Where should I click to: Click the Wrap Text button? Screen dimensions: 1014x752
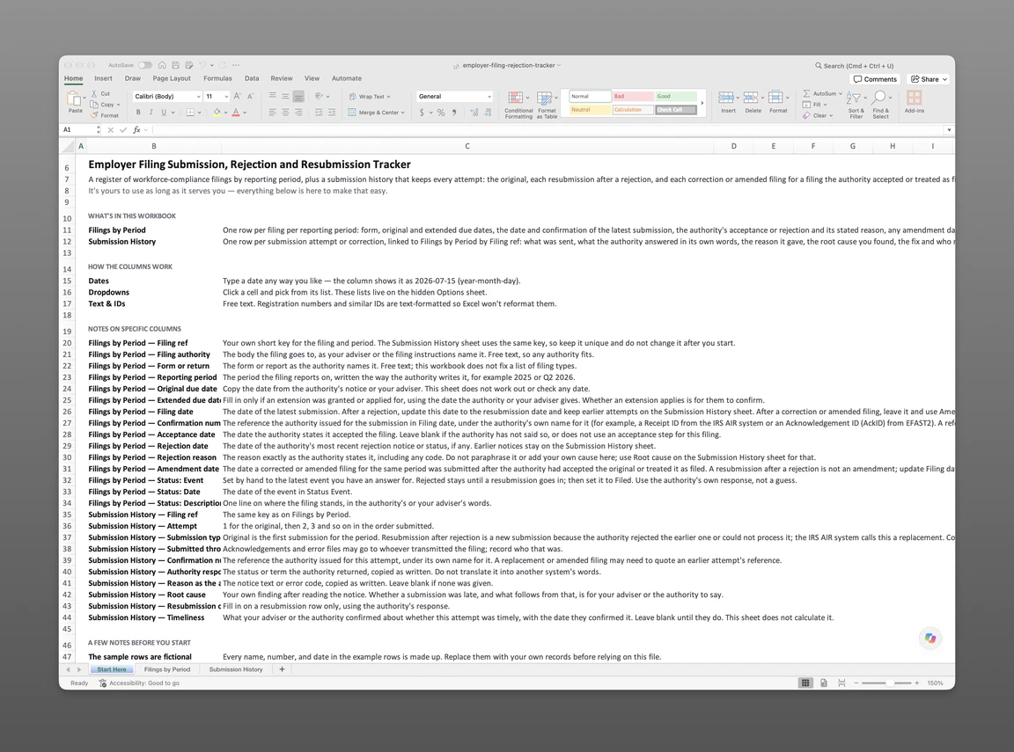pos(370,96)
